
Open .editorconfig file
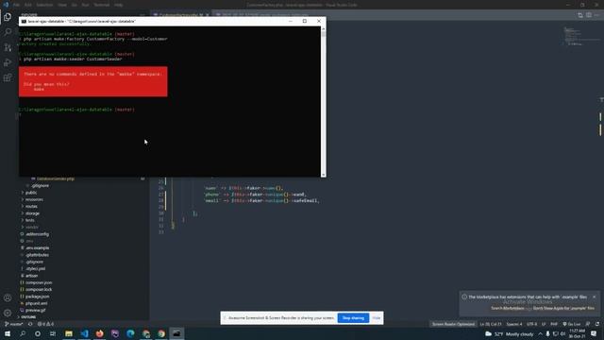coord(37,234)
